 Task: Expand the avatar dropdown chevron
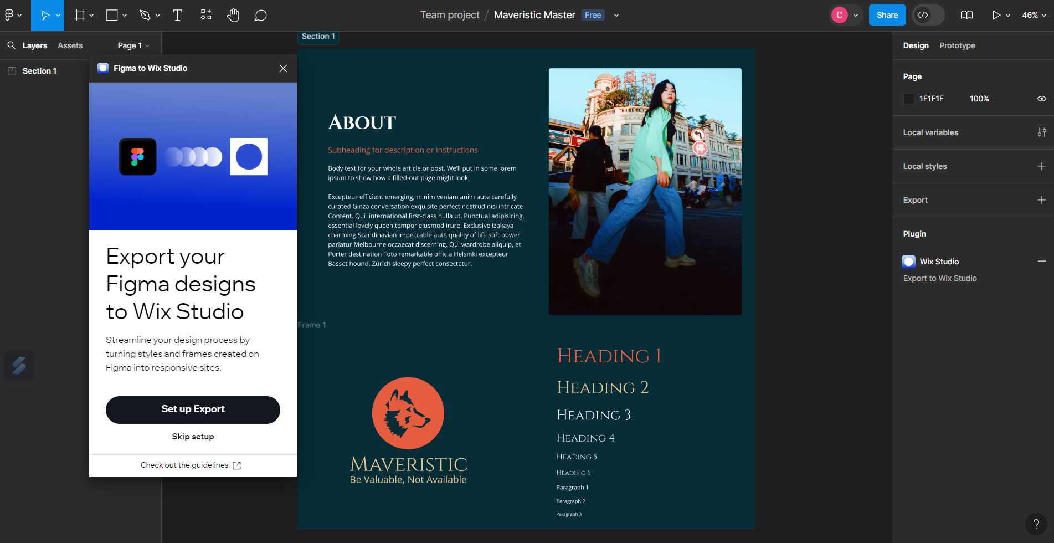click(856, 16)
